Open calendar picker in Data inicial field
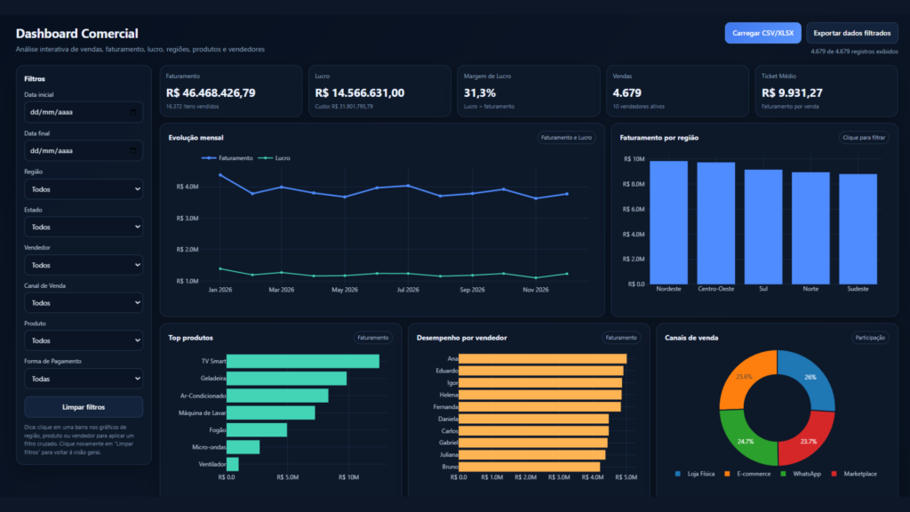 (x=133, y=112)
